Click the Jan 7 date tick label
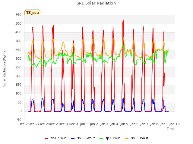This screenshot has height=144, width=193. coord(144,124)
